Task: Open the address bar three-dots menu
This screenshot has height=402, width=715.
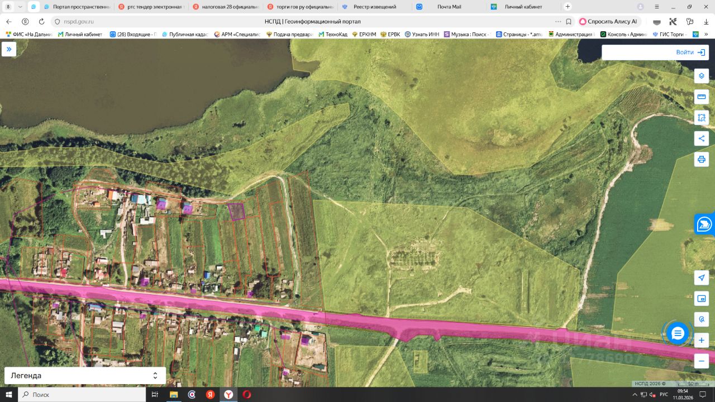Action: click(558, 21)
